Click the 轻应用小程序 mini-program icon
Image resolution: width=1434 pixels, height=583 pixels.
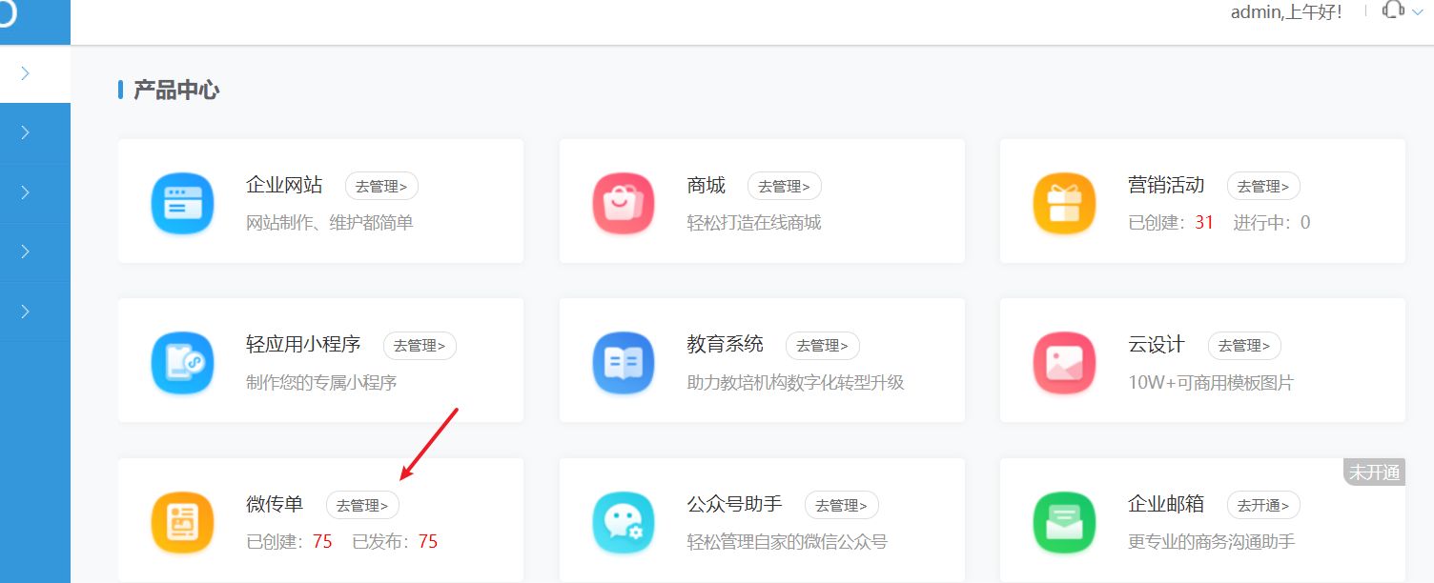click(x=182, y=362)
